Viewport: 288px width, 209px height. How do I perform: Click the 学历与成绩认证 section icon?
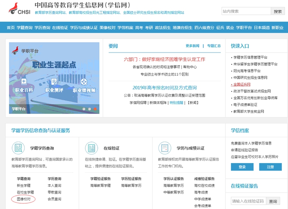click(165, 148)
